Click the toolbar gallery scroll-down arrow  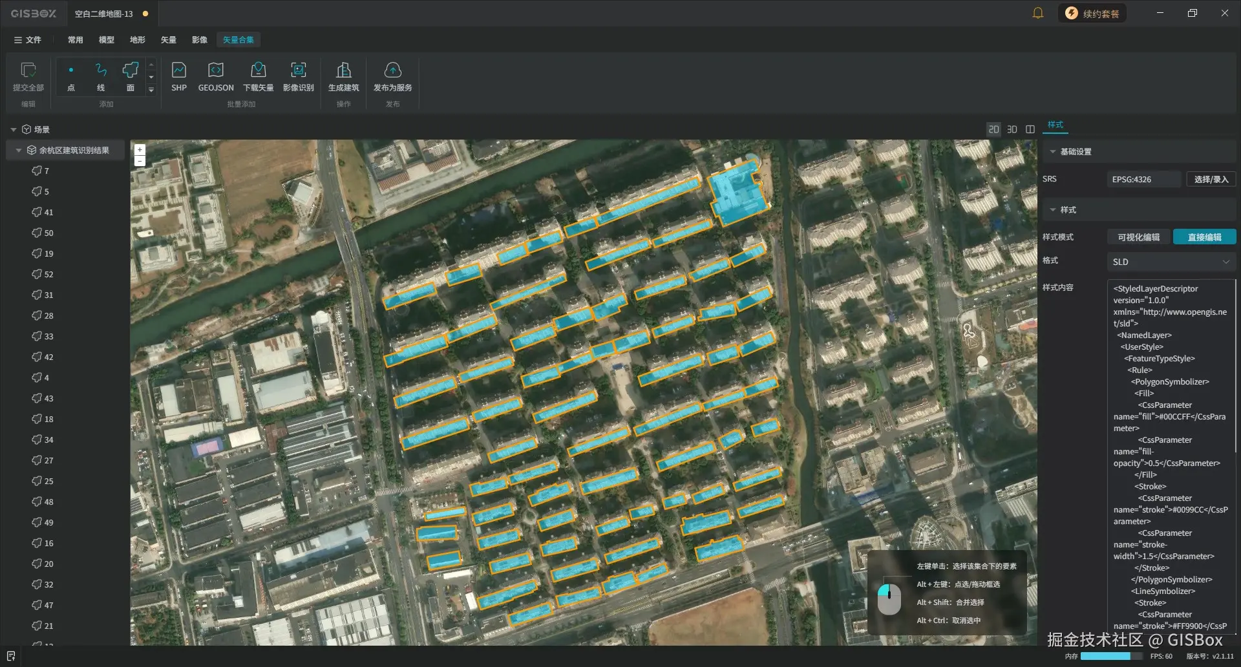[151, 77]
